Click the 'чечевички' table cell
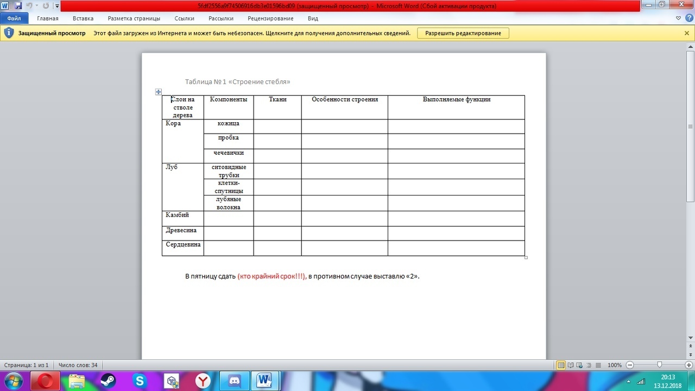695x391 pixels. 229,155
